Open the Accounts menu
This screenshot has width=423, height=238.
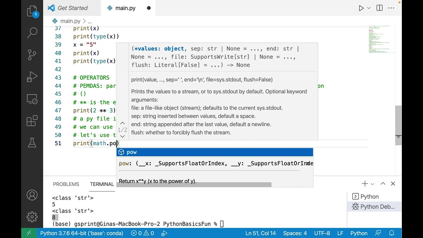click(32, 195)
